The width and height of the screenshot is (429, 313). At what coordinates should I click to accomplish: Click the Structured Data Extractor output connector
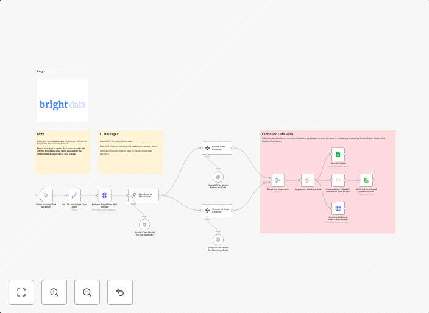(232, 211)
